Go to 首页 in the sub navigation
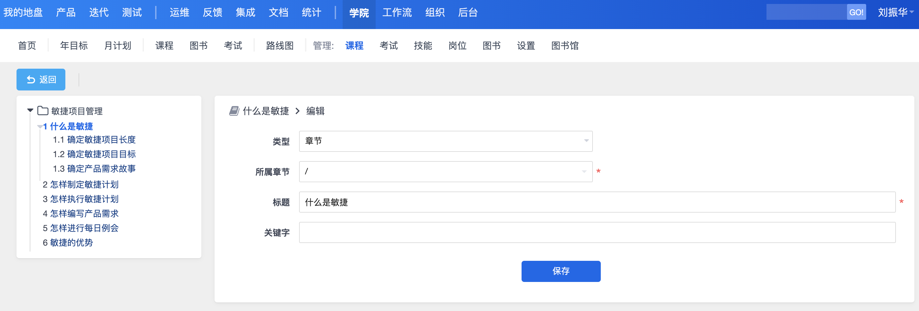This screenshot has width=919, height=311. click(x=27, y=46)
